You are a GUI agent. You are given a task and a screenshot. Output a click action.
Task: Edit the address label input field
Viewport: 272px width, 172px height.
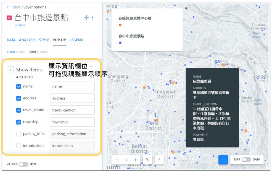[72, 98]
